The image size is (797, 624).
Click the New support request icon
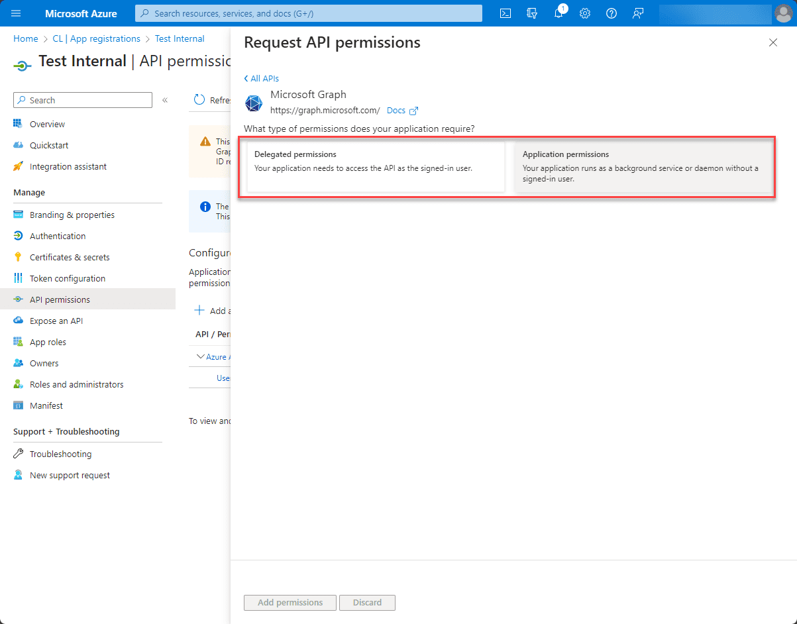[x=18, y=475]
